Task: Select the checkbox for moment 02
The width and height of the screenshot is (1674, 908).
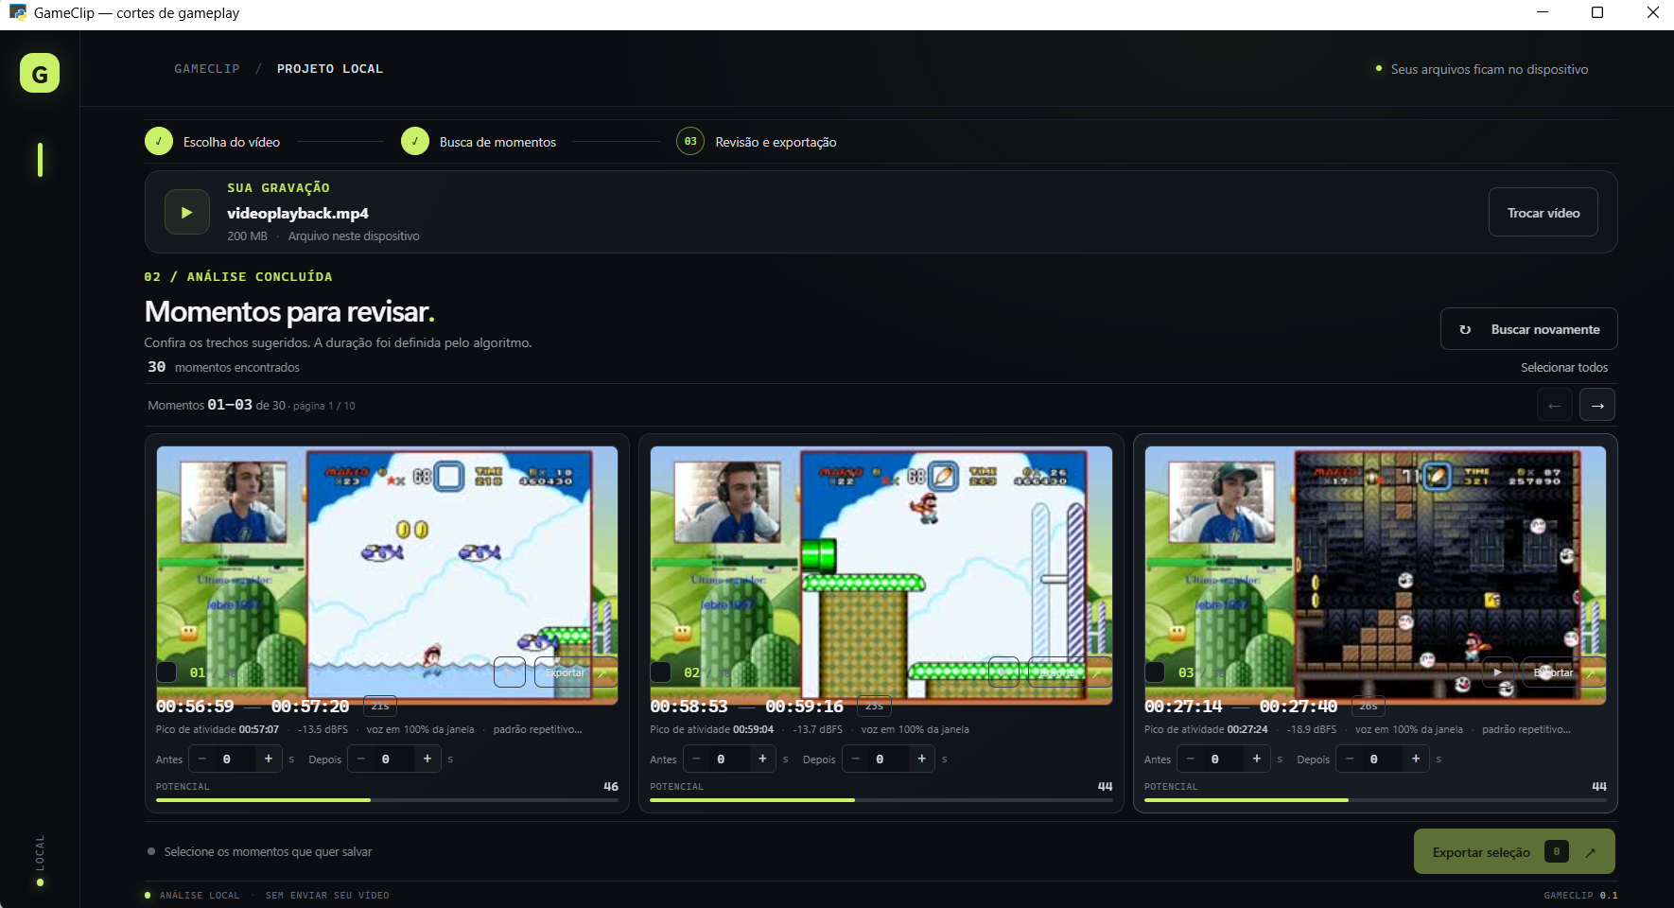Action: [661, 672]
